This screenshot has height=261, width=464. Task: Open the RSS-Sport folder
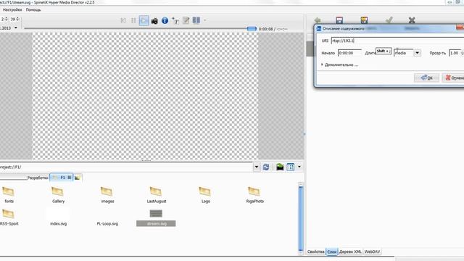9,217
